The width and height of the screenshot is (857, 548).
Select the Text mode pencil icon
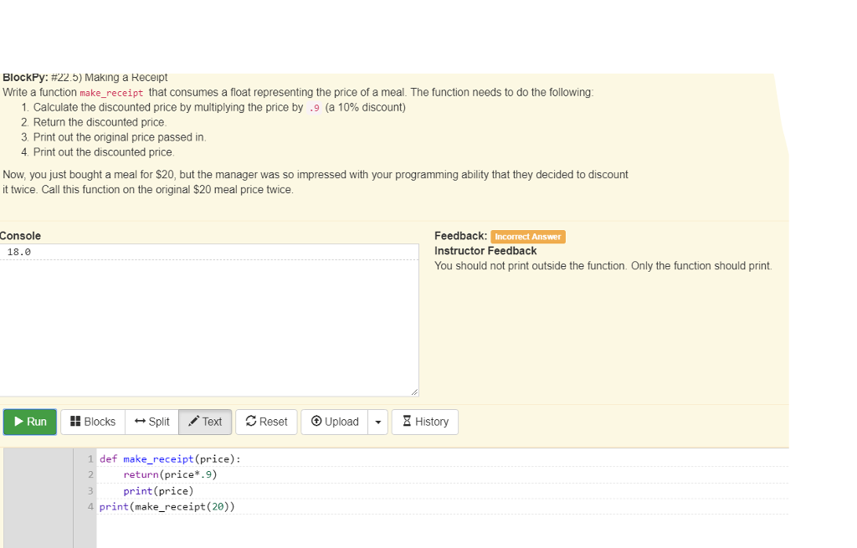point(192,422)
